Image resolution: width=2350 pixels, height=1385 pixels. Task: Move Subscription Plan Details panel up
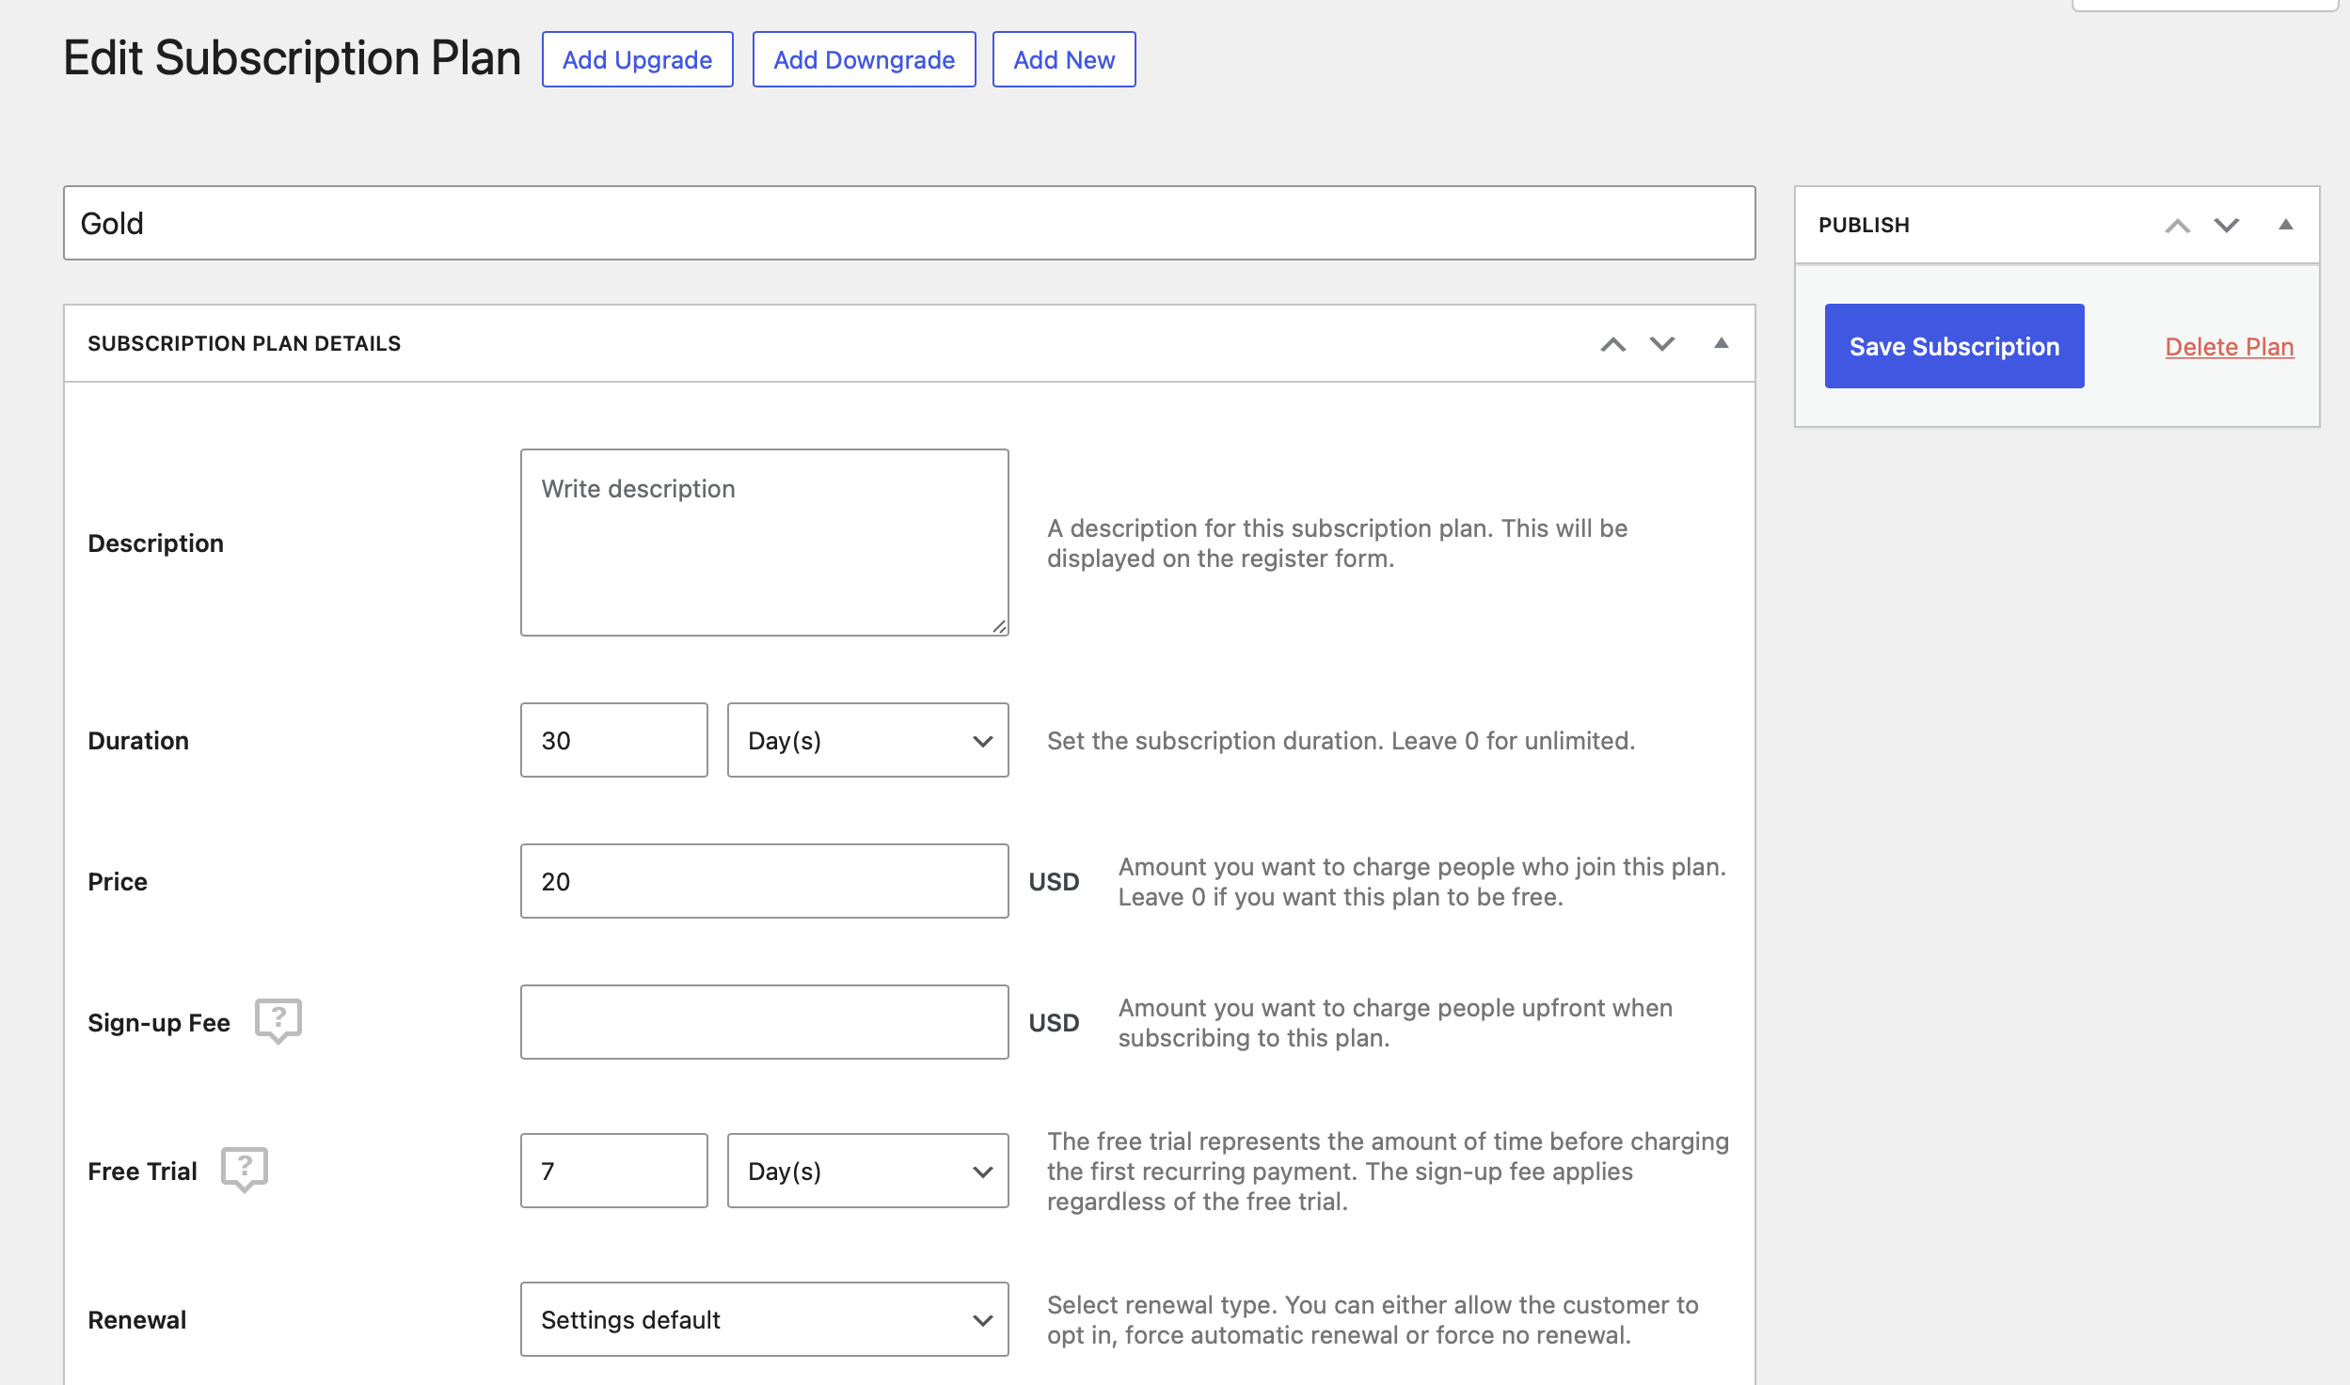pyautogui.click(x=1613, y=344)
